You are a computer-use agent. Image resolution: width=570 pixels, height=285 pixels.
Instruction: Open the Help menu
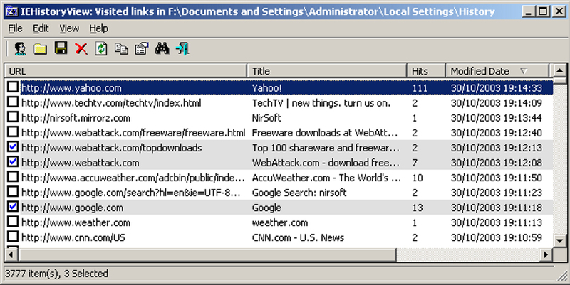tap(98, 28)
